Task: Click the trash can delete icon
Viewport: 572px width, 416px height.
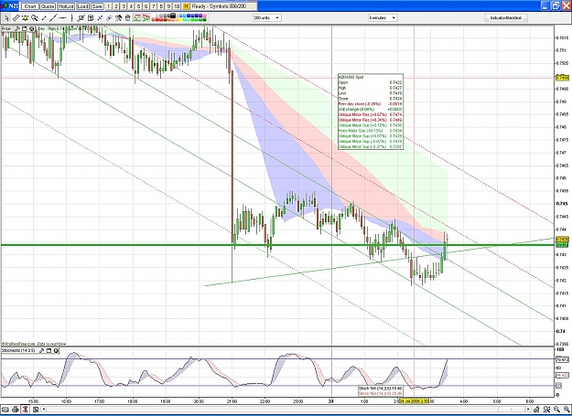Action: [x=128, y=17]
